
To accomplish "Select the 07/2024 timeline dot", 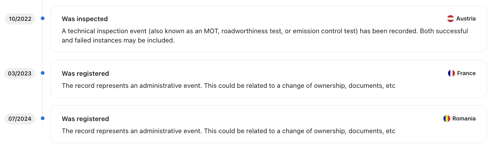I will pos(43,118).
